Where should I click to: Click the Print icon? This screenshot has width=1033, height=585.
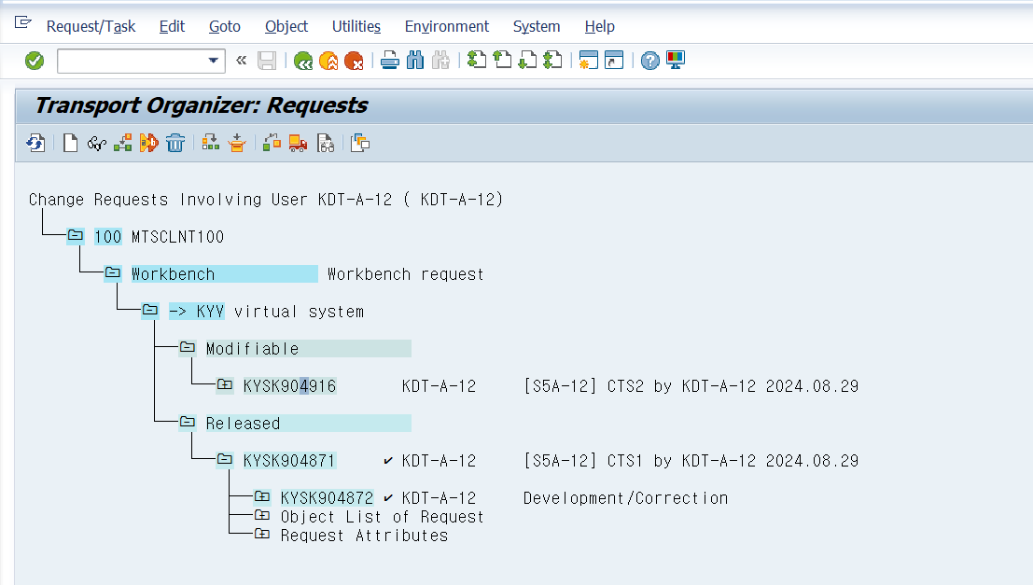tap(389, 61)
